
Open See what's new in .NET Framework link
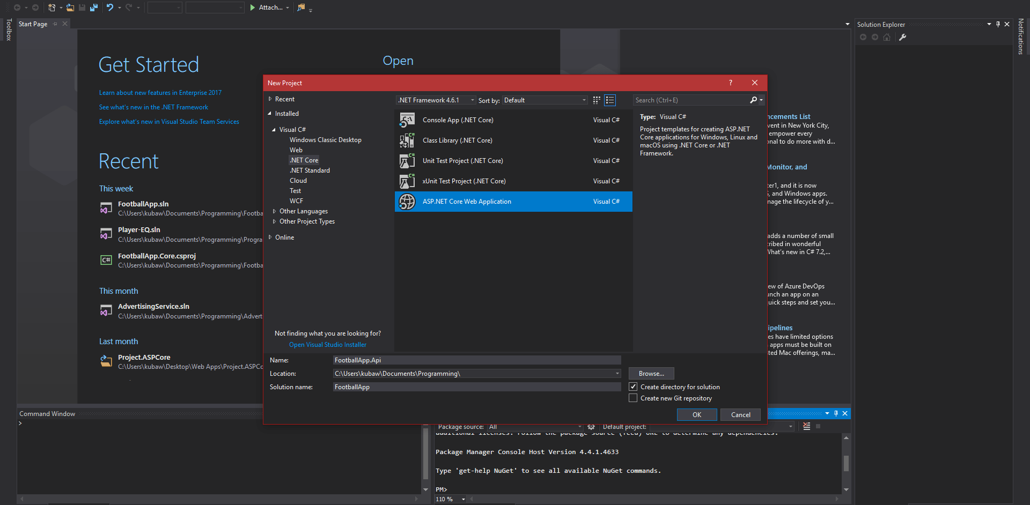point(153,107)
